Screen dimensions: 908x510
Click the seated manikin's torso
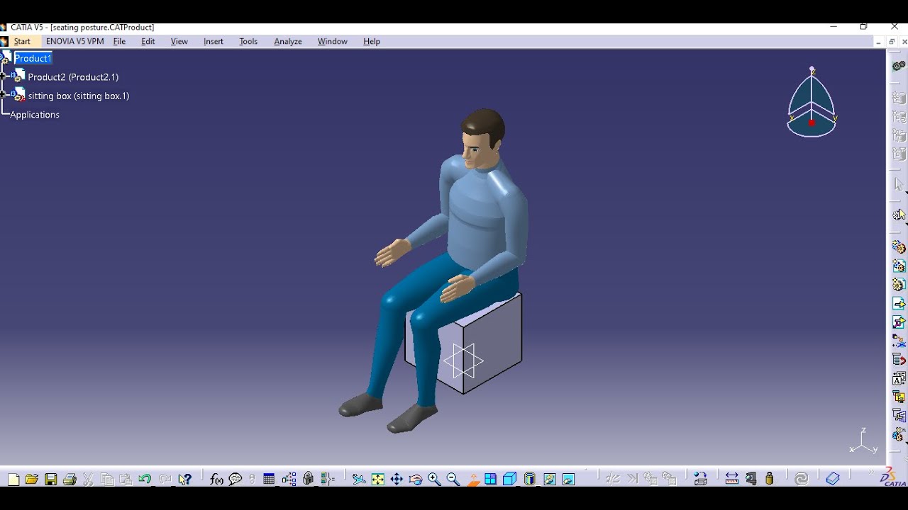(482, 216)
